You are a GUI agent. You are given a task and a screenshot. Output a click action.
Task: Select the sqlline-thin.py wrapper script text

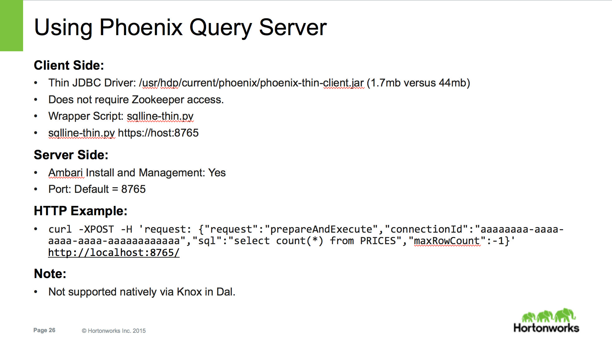click(160, 116)
